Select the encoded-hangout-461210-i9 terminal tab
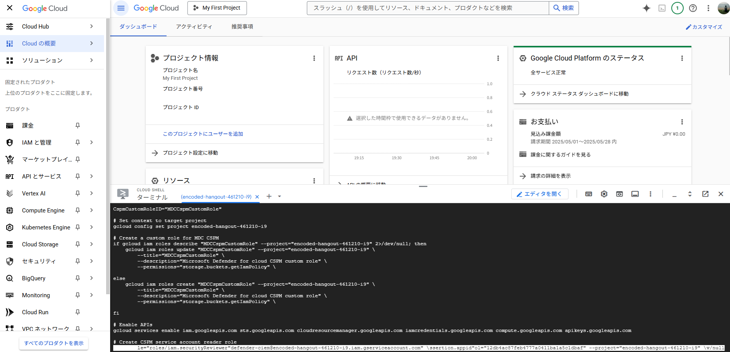 click(216, 197)
